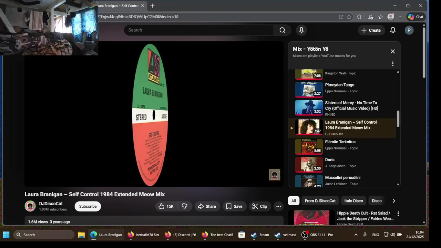Dislike the video with thumbs down

pos(185,206)
